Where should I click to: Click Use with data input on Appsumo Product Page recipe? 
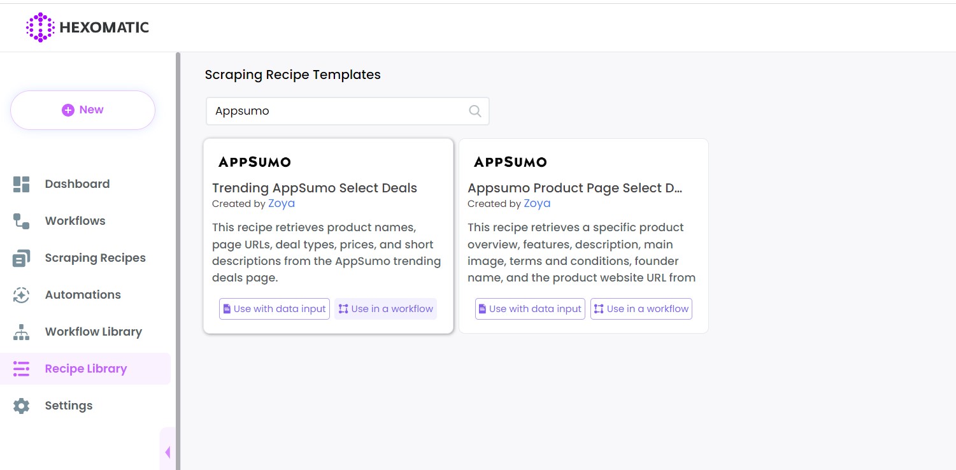coord(530,308)
